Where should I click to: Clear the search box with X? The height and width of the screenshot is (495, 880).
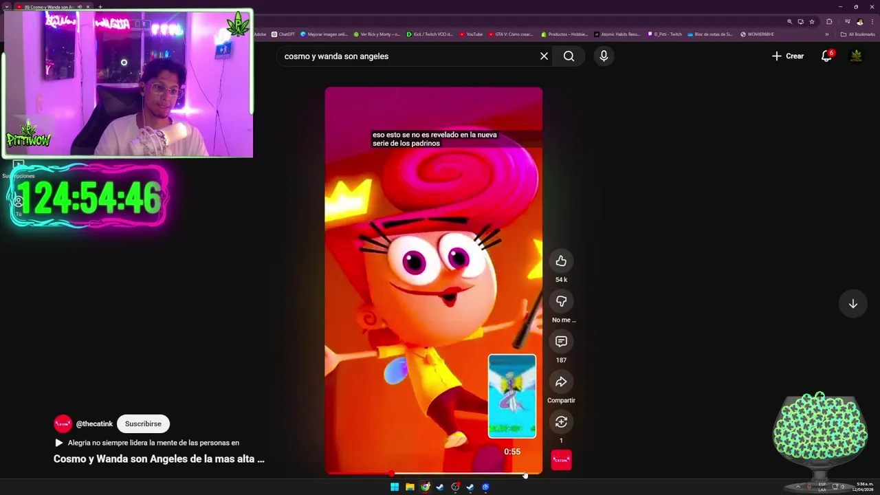pos(544,56)
